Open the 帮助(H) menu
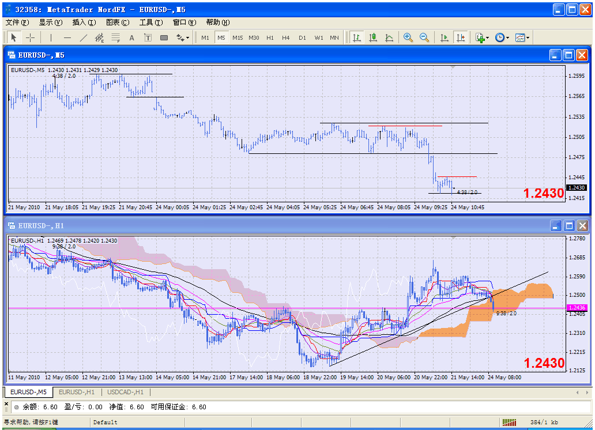 218,22
